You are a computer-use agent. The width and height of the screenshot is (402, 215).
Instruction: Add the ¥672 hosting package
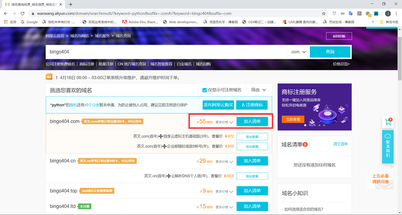[252, 136]
